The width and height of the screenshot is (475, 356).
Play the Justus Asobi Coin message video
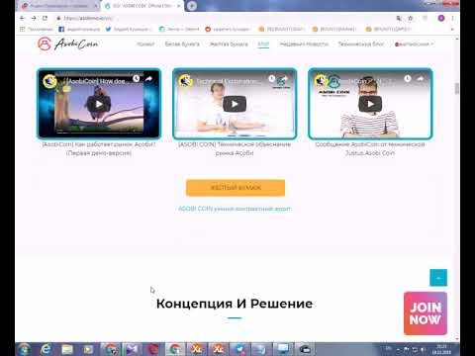[370, 104]
